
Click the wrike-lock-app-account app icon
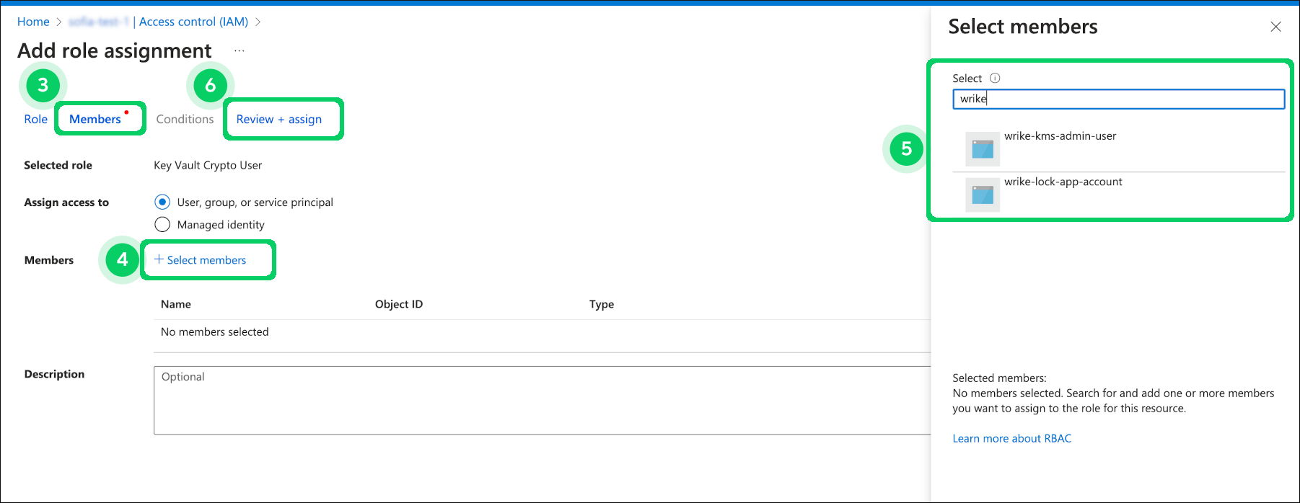(x=983, y=195)
